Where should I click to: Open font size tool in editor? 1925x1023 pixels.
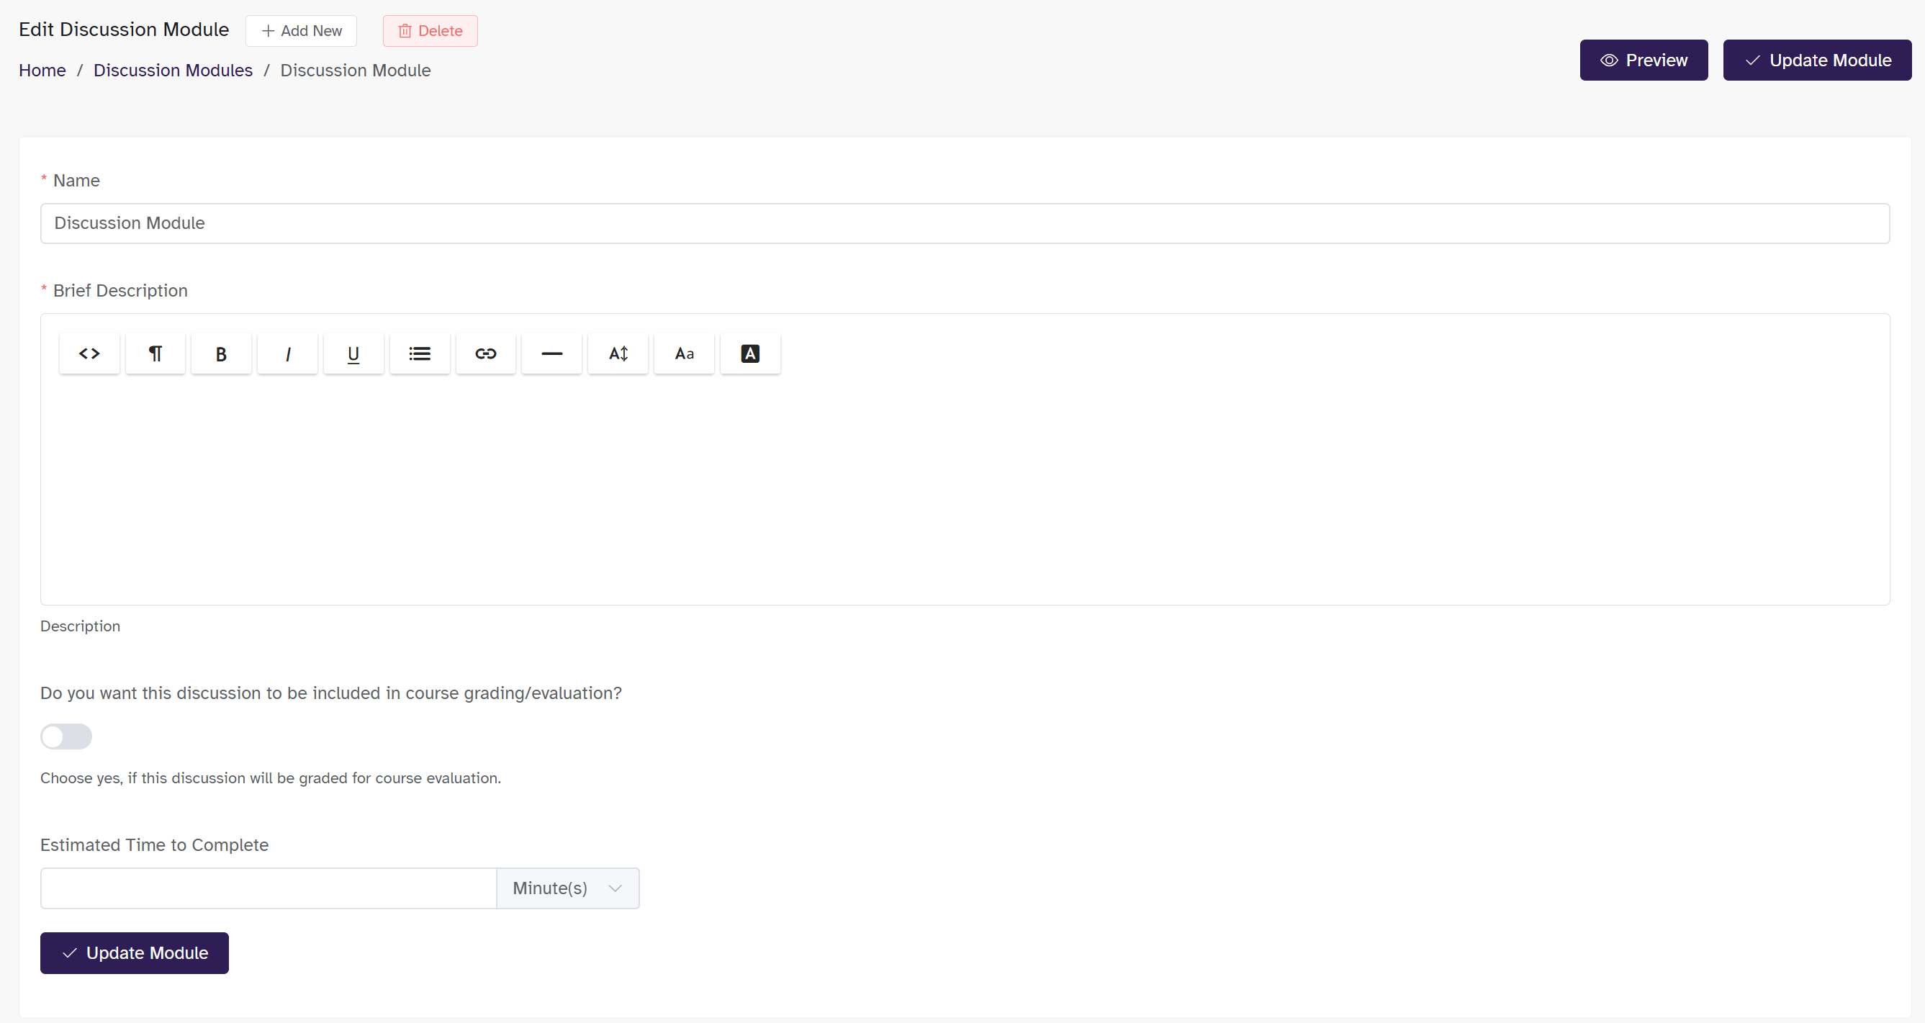618,353
